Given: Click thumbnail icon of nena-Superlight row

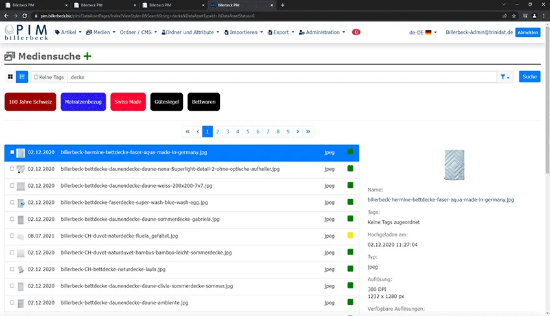Looking at the screenshot, I should click(x=21, y=169).
